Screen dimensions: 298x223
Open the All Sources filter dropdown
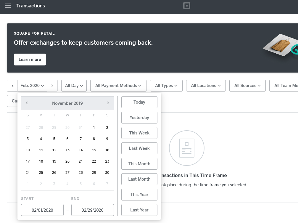(247, 86)
